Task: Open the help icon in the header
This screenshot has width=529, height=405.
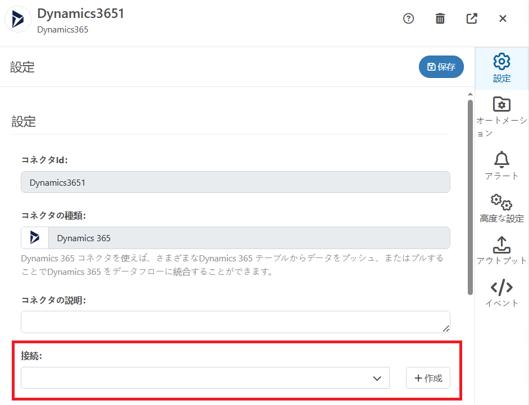Action: pyautogui.click(x=408, y=19)
